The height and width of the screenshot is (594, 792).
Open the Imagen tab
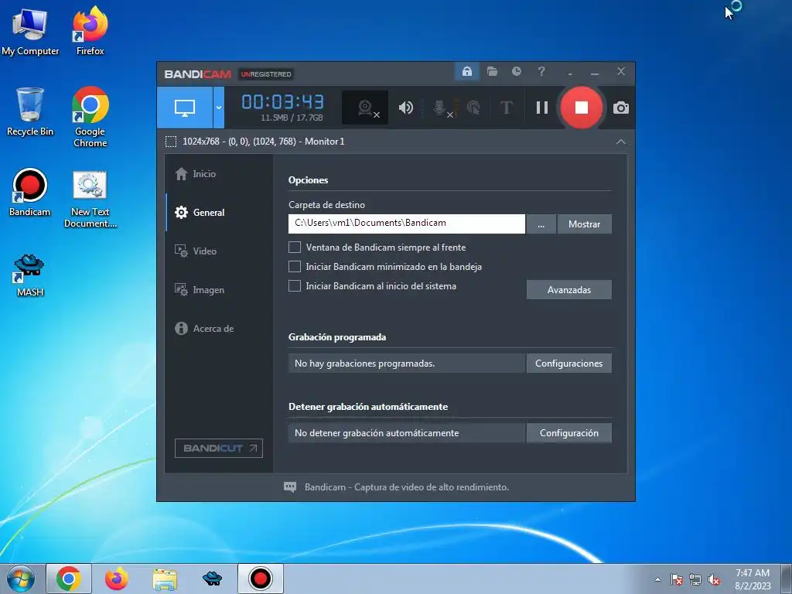coord(219,290)
